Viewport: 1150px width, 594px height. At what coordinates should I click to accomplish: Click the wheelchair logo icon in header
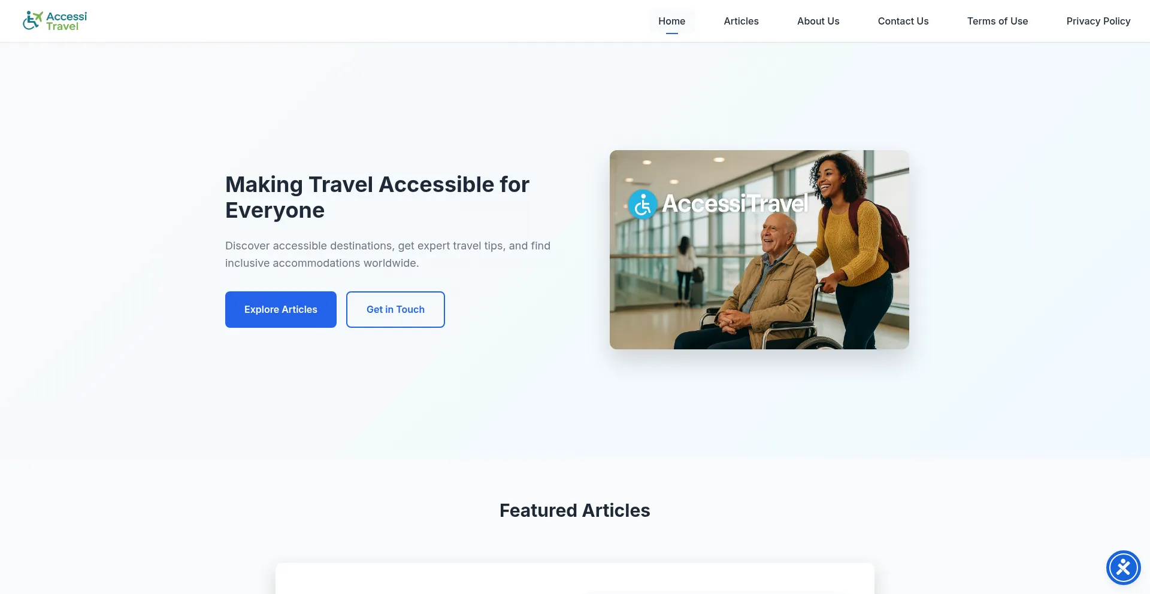click(32, 20)
